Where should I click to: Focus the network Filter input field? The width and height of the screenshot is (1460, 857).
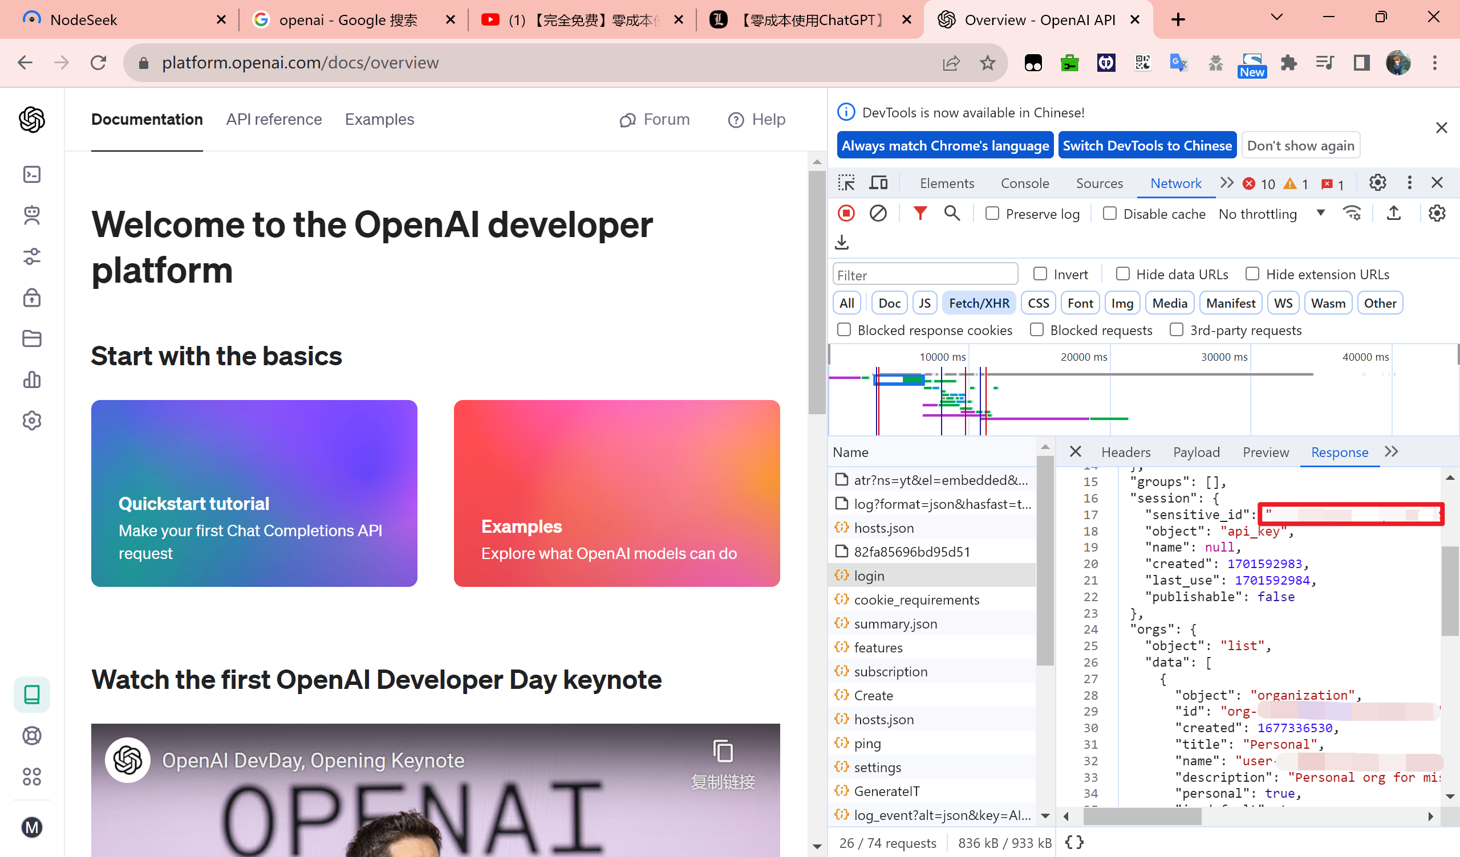(924, 275)
